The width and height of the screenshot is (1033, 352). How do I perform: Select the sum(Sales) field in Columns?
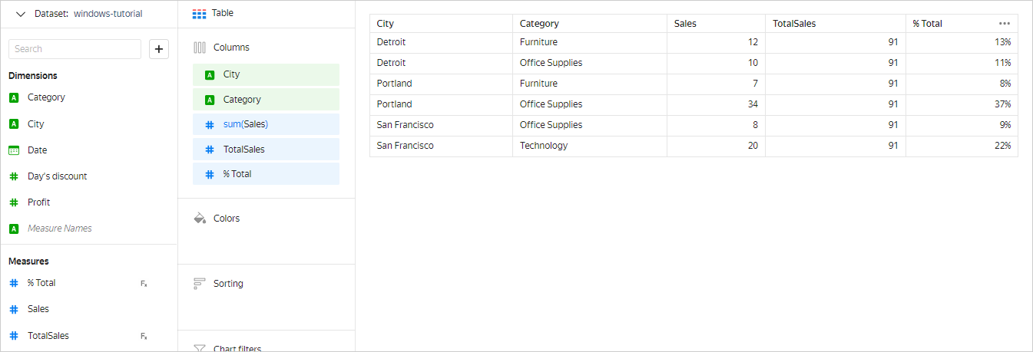coord(266,124)
